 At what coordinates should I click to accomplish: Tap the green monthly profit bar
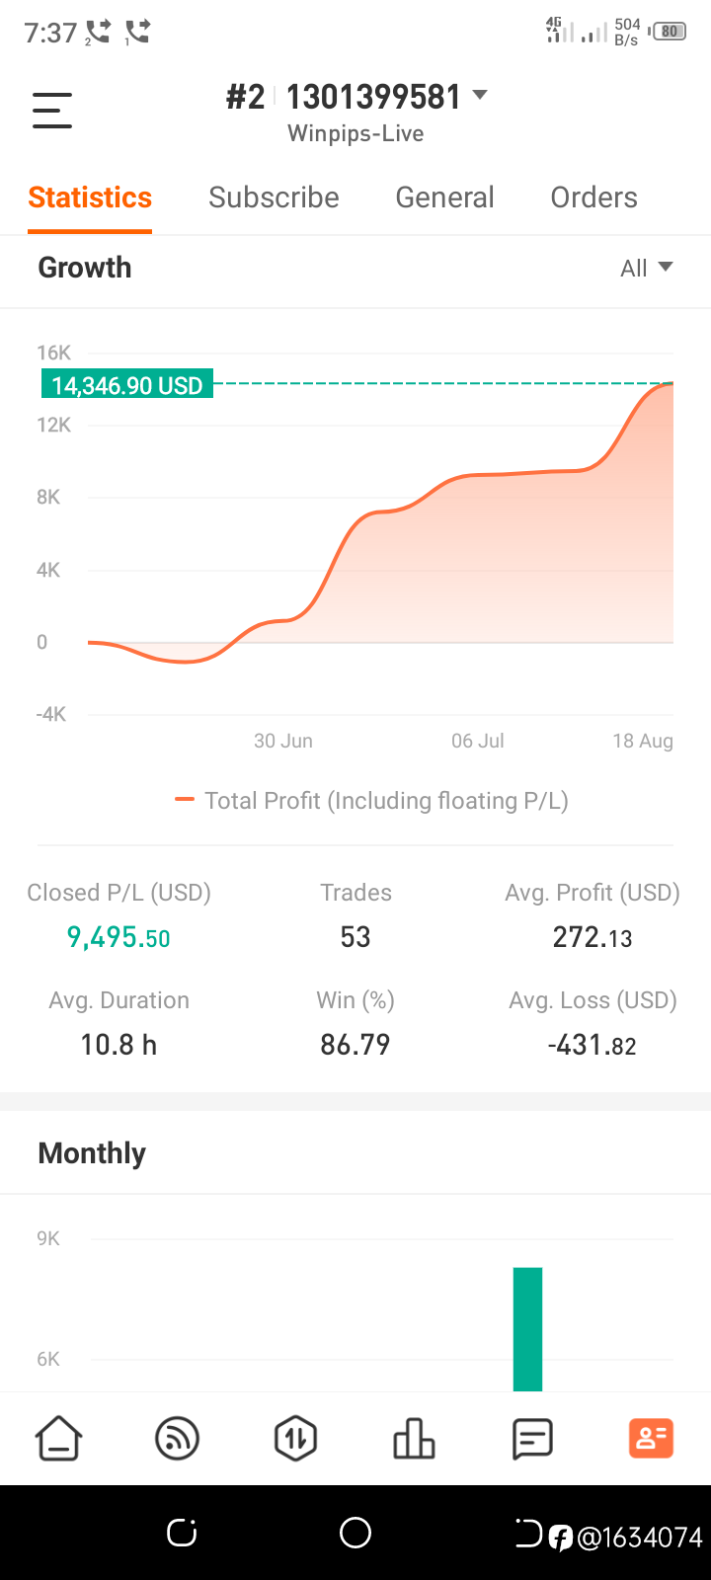pyautogui.click(x=527, y=1329)
